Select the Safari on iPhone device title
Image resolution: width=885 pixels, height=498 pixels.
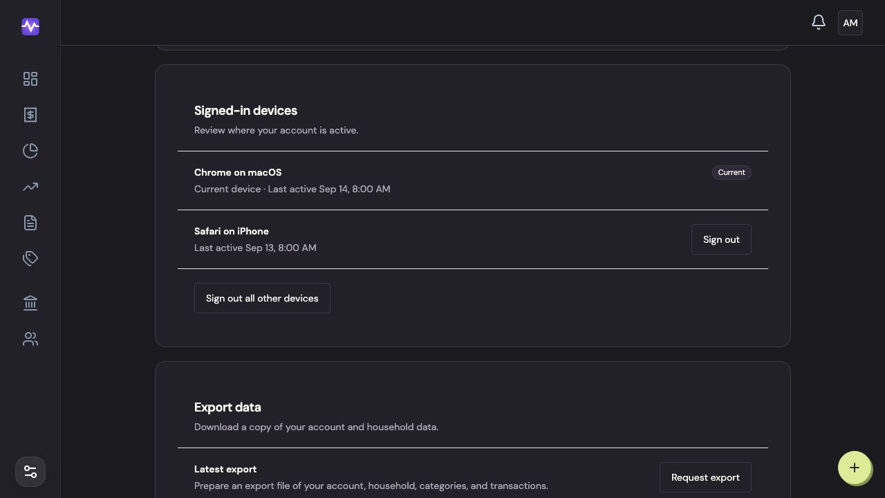coord(232,231)
